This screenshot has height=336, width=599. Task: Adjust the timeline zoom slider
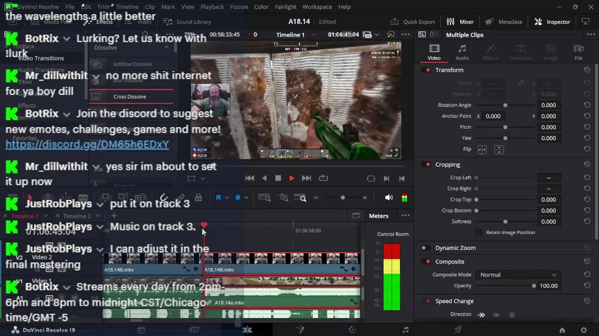[343, 198]
